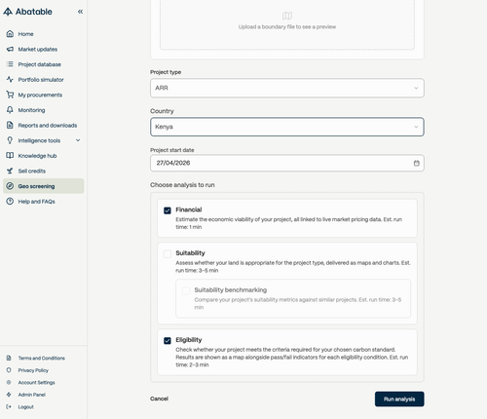Click the Abatable logo icon
This screenshot has width=487, height=419.
[x=8, y=12]
